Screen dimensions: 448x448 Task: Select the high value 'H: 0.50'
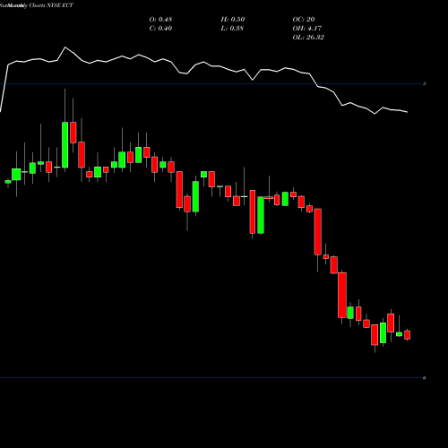click(233, 20)
